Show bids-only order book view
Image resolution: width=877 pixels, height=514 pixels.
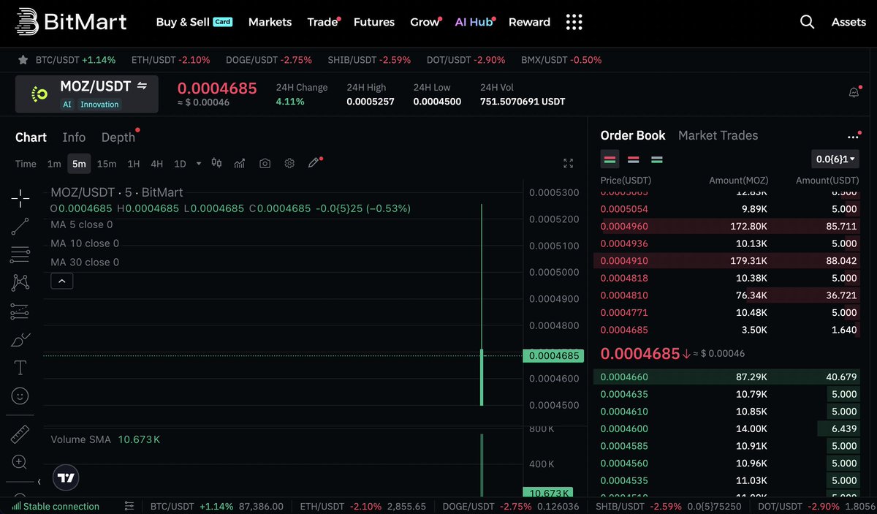657,159
